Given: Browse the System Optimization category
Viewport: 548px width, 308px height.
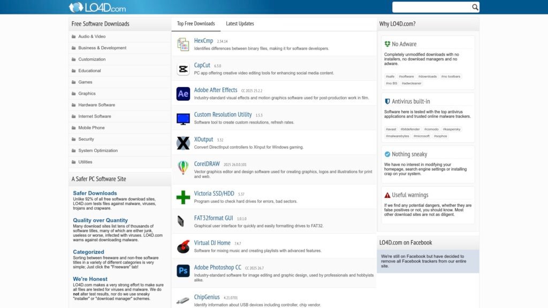Looking at the screenshot, I should [x=98, y=150].
